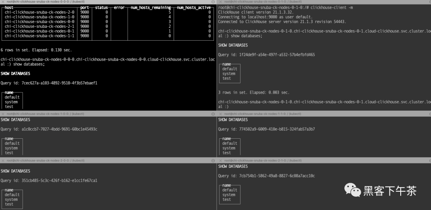The image size is (431, 210).
Task: Click host row chi-clickhouse-snuba-ck-nodes-0-0
Action: coord(39,22)
